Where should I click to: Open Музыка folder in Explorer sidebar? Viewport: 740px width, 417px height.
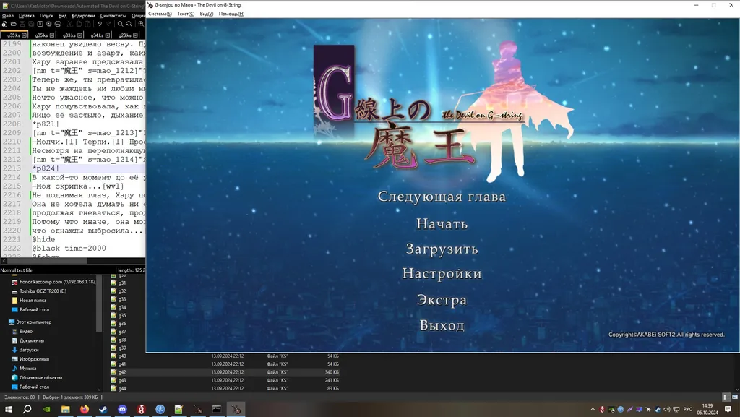(24, 369)
